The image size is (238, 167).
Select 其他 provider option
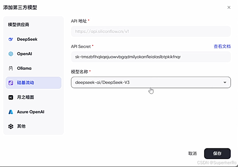coord(34,126)
